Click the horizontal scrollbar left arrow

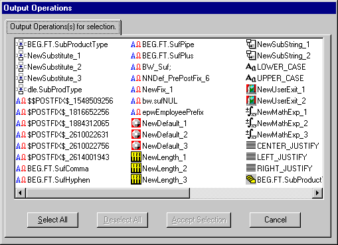coord(20,193)
